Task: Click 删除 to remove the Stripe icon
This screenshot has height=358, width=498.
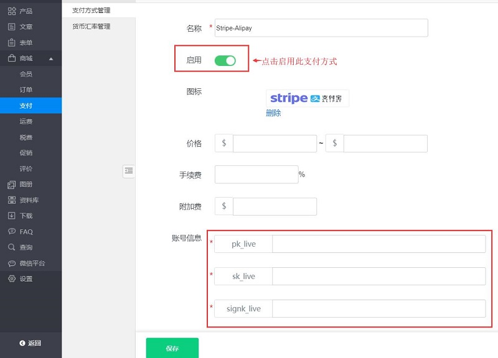Action: tap(273, 113)
